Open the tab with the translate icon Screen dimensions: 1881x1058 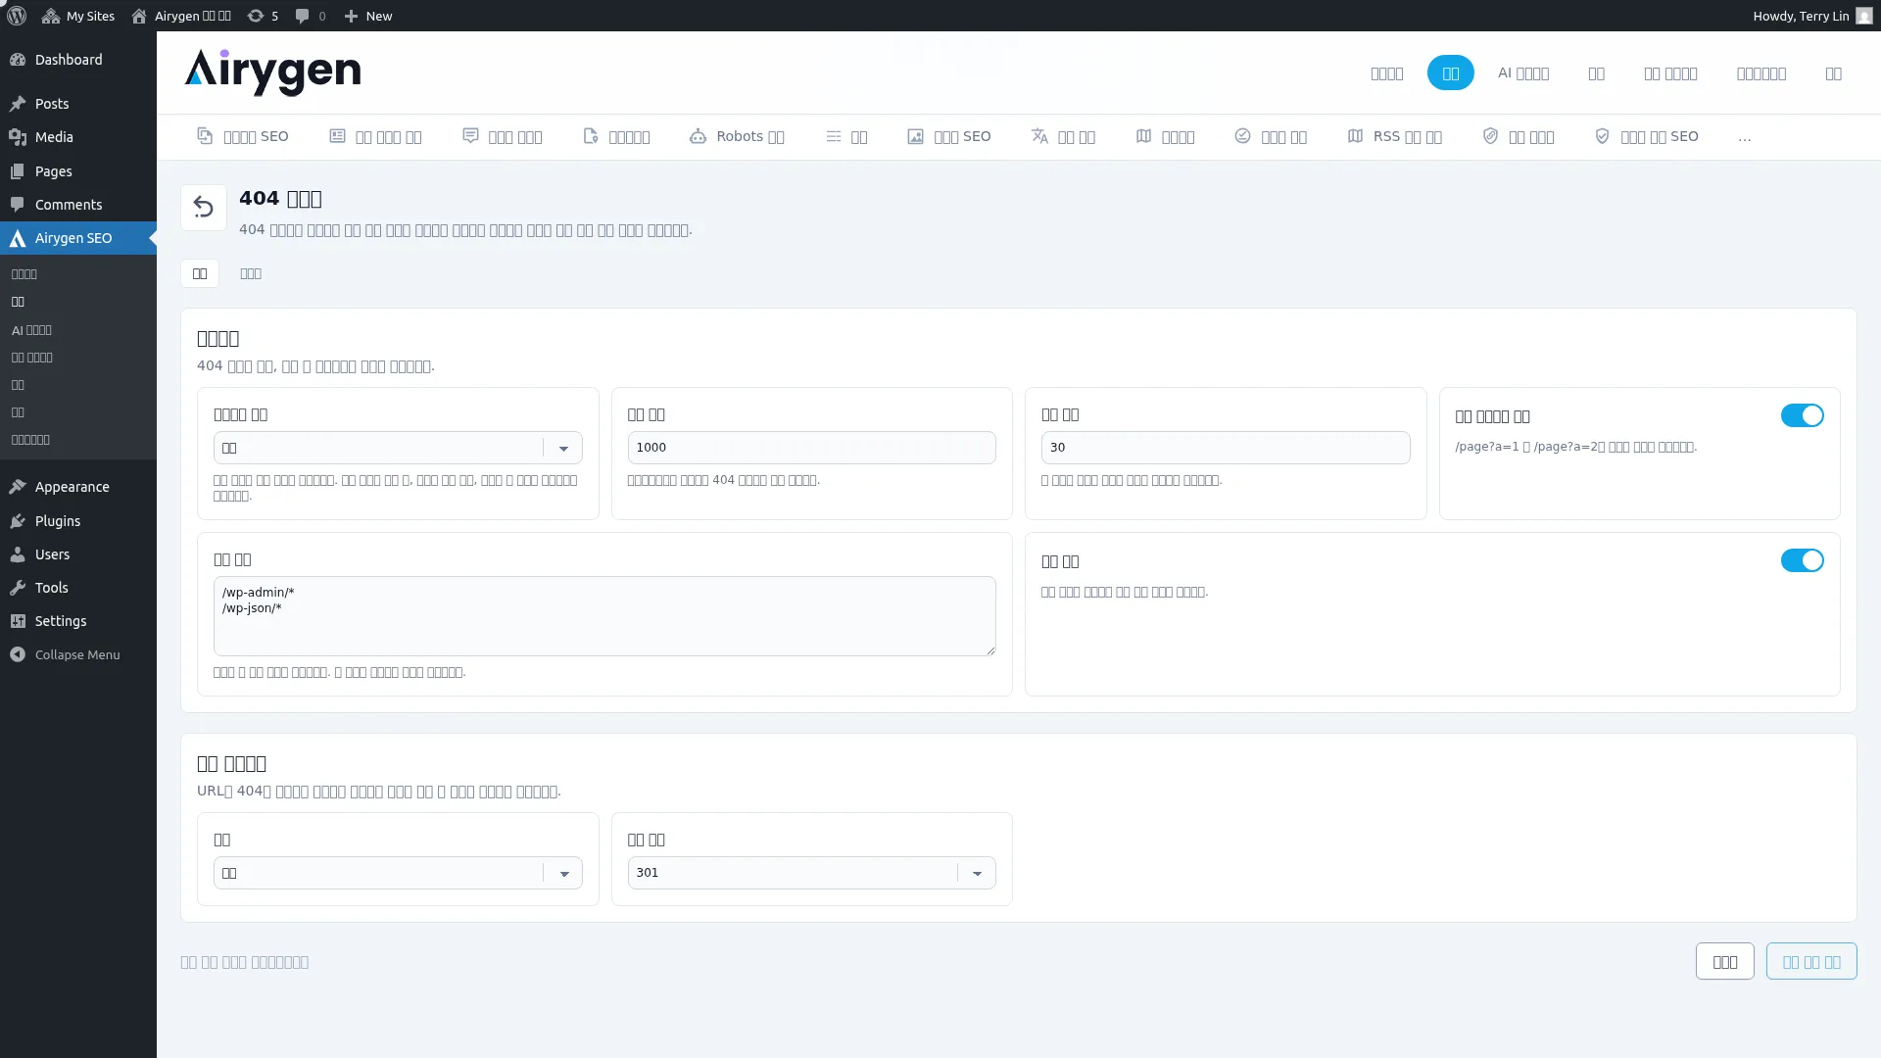coord(1063,137)
